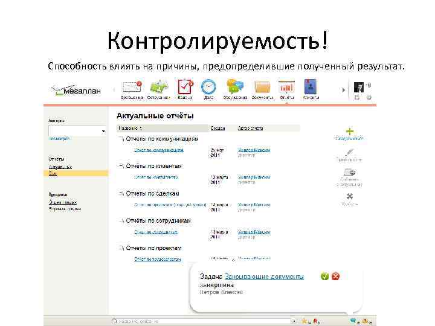Open Отчёт по контрагентам link
Screen dimensions: 435x326
click(156, 177)
